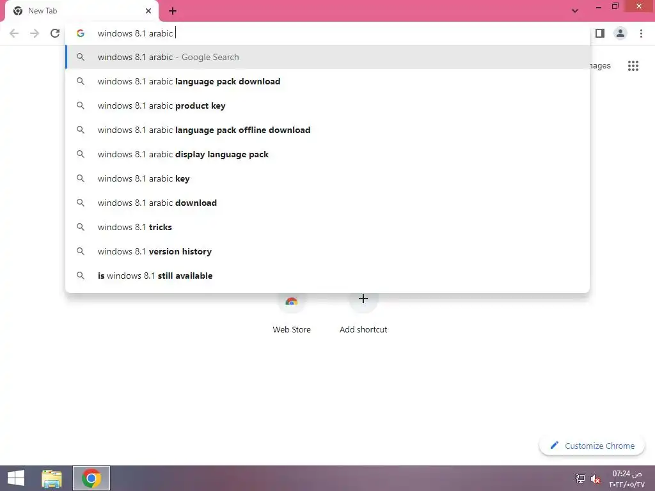This screenshot has height=491, width=655.
Task: Click search icon beside 'Google Search' suggestion
Action: (x=80, y=57)
